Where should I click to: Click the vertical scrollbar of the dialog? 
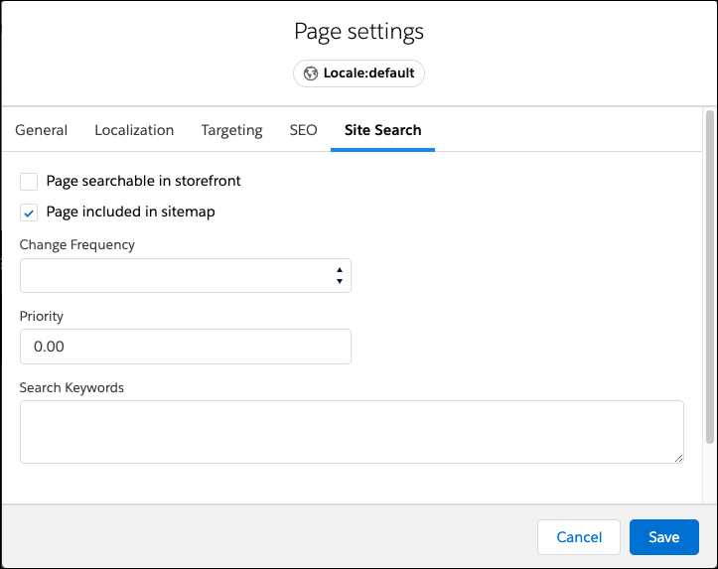710,277
